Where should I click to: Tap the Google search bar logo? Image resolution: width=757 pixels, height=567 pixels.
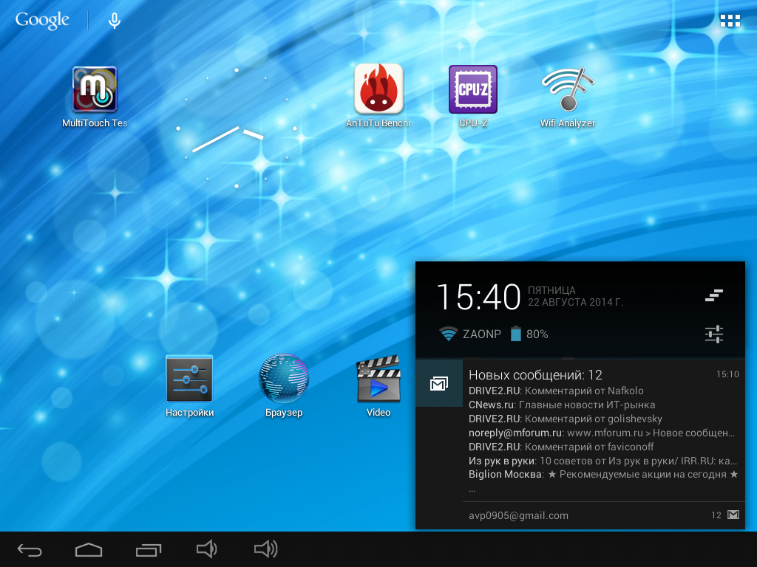point(42,21)
